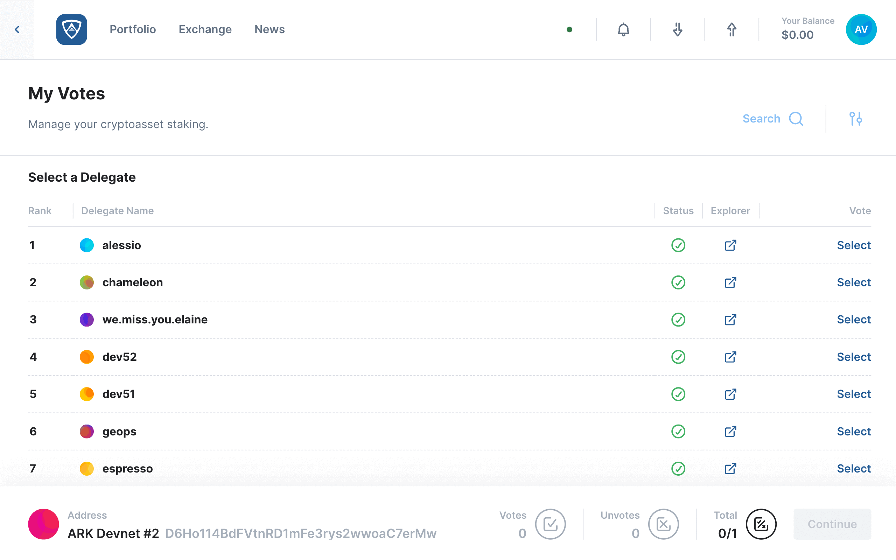Click dev52's orange avatar circle
Viewport: 896px width, 560px height.
coord(87,357)
